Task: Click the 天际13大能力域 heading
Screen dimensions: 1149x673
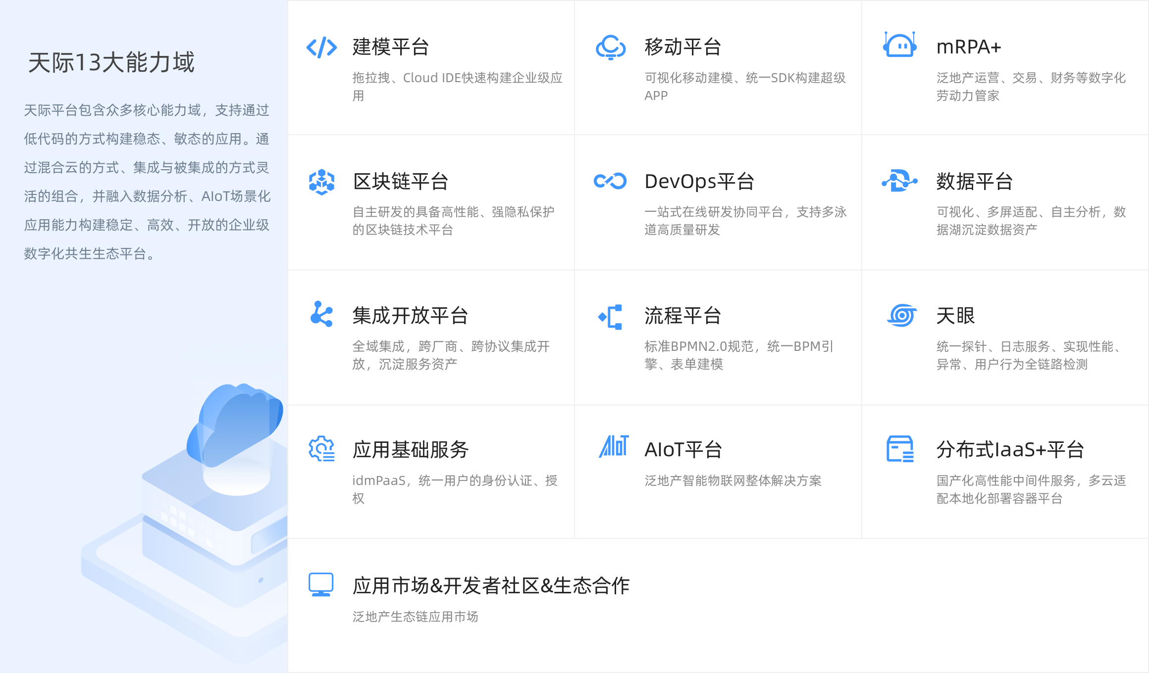Action: click(x=111, y=63)
